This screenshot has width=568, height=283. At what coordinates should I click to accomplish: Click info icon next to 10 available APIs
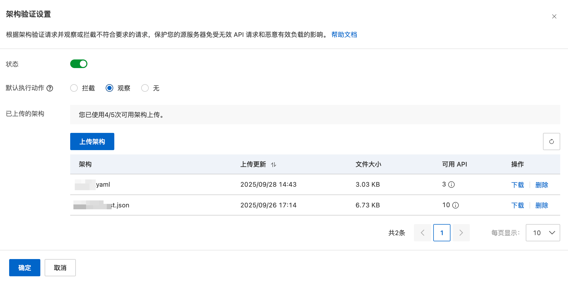pyautogui.click(x=456, y=205)
